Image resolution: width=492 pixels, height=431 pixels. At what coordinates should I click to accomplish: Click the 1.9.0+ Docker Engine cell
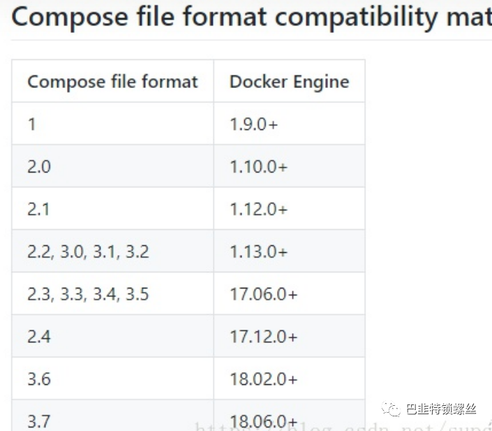pos(290,124)
